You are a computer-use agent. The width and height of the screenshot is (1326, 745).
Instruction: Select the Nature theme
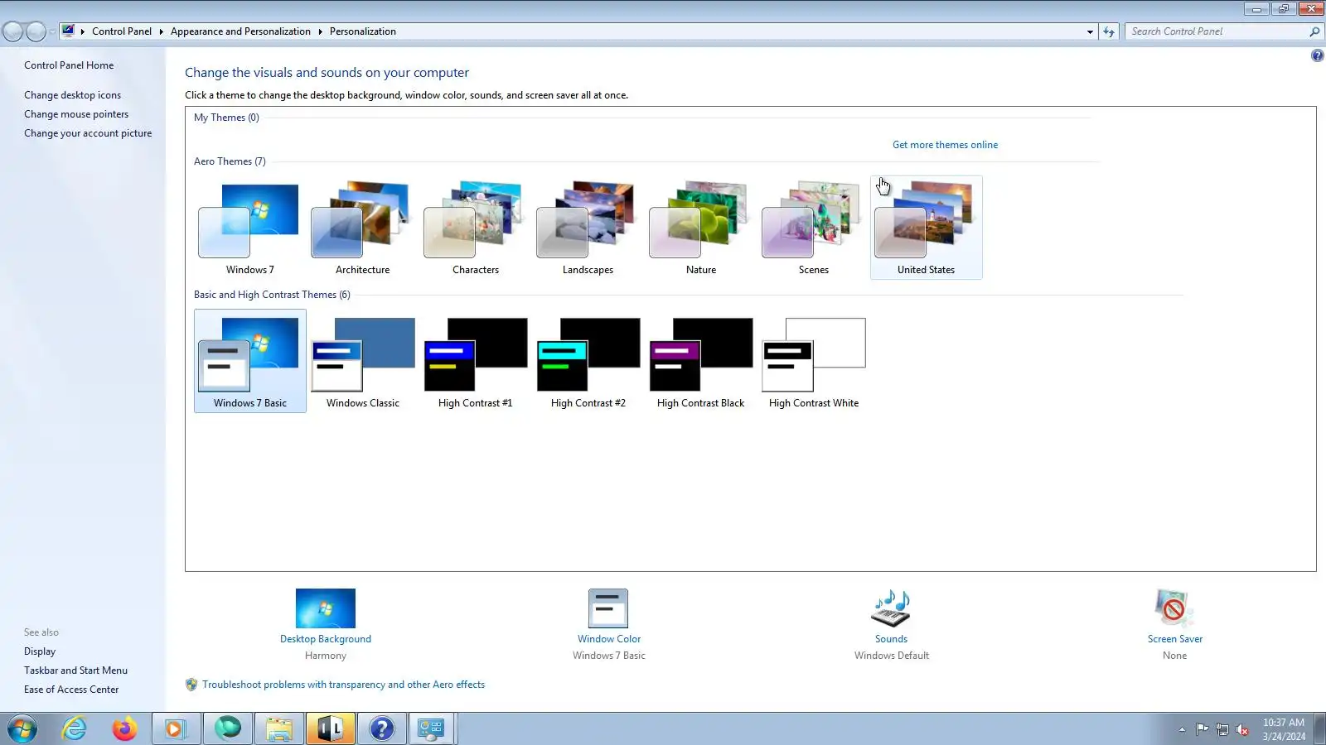pos(700,228)
